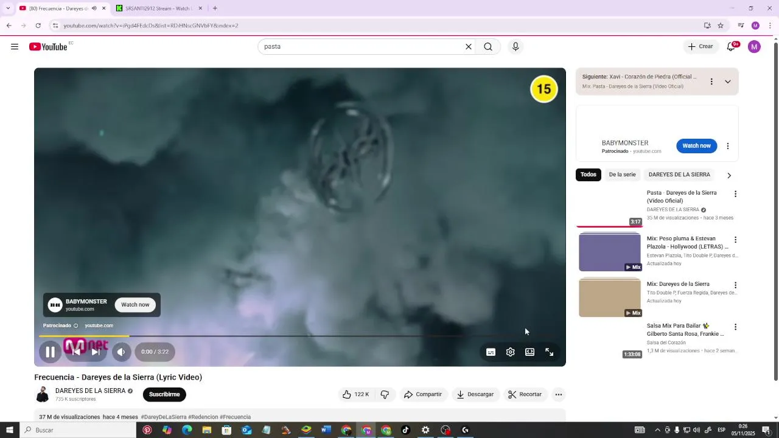779x438 pixels.
Task: Mute the player volume
Action: coord(121,352)
